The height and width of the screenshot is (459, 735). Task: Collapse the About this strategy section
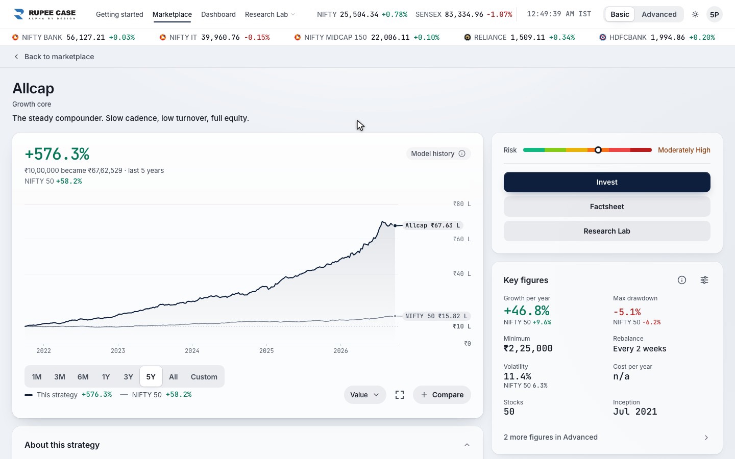[x=467, y=445]
